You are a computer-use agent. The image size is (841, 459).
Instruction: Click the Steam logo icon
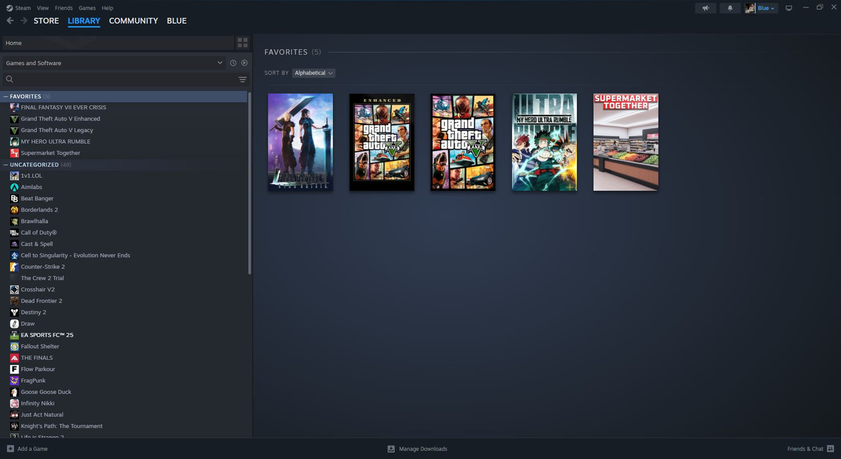coord(9,8)
